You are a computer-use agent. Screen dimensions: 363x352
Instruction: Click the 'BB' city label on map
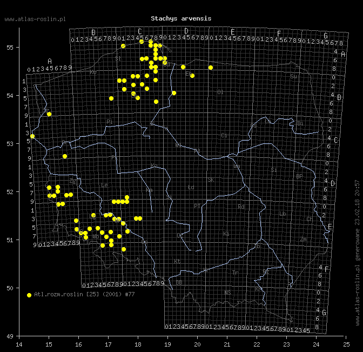pyautogui.click(x=179, y=282)
